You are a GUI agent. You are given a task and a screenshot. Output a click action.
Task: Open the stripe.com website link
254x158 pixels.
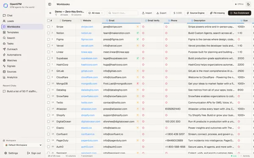coord(87,27)
